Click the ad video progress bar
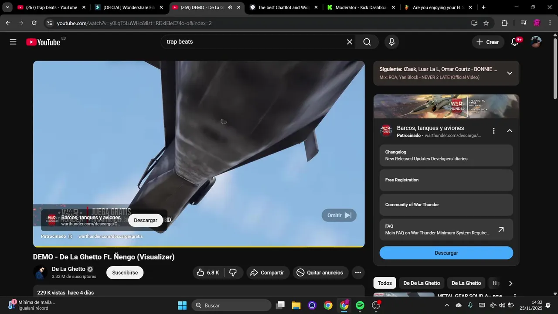 pyautogui.click(x=199, y=247)
